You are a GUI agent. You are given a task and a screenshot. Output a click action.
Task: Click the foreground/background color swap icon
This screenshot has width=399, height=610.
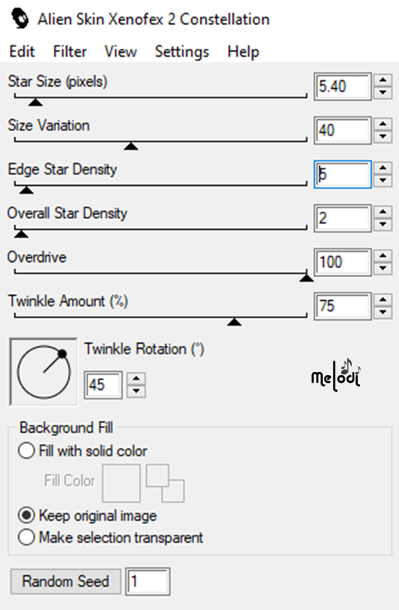click(165, 484)
